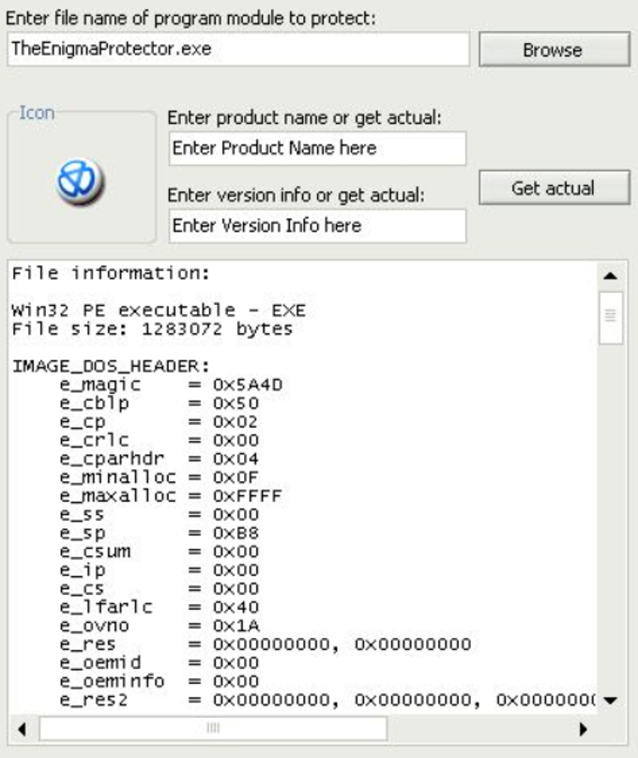This screenshot has width=638, height=758.
Task: Click the e_crlc = 0x00 line
Action: (159, 440)
